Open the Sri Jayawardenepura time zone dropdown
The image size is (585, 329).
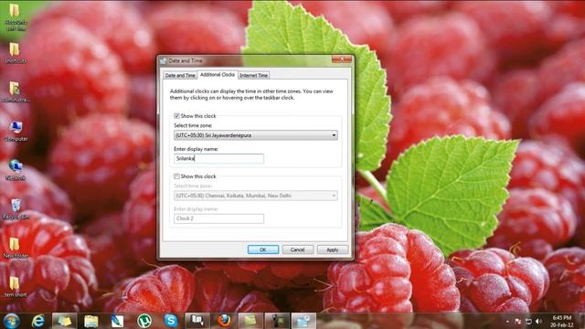coord(256,135)
